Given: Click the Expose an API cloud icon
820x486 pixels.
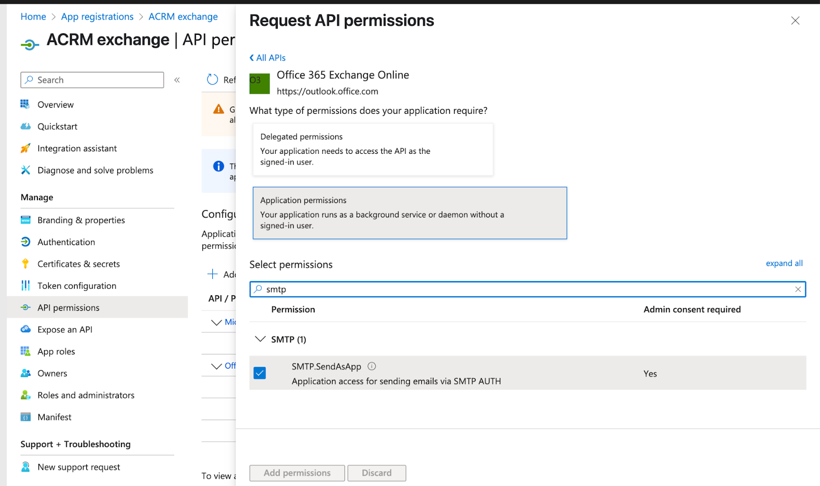Looking at the screenshot, I should click(25, 329).
